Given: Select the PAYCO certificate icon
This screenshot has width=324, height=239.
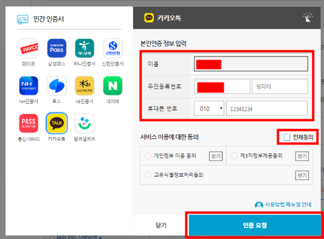Looking at the screenshot, I should point(29,49).
